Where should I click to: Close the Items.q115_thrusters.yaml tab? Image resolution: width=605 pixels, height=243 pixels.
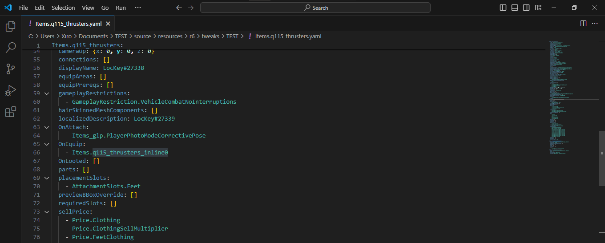point(108,24)
